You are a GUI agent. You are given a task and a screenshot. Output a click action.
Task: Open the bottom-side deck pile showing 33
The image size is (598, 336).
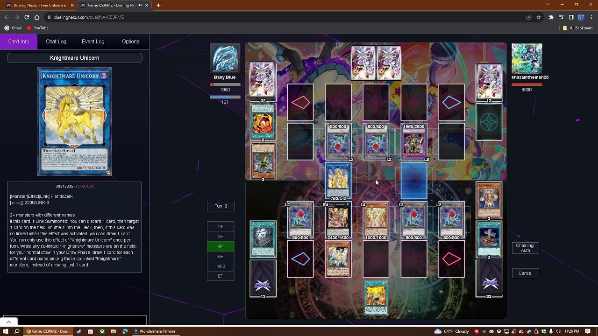[489, 278]
